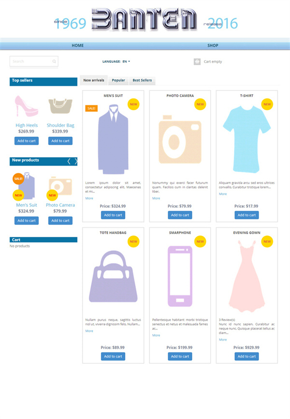Focus the Search input field
This screenshot has width=290, height=419.
coord(34,61)
